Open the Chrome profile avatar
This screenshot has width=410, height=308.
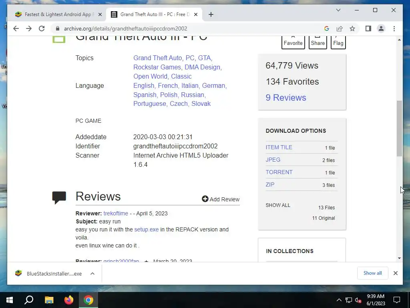coord(381,28)
